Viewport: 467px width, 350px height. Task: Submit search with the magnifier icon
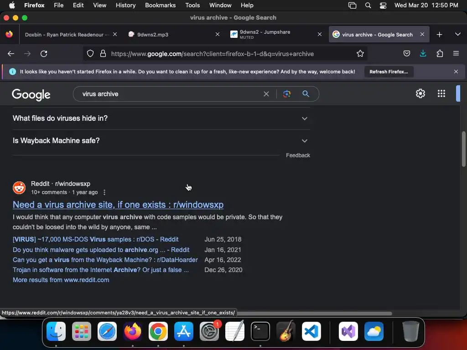point(306,94)
